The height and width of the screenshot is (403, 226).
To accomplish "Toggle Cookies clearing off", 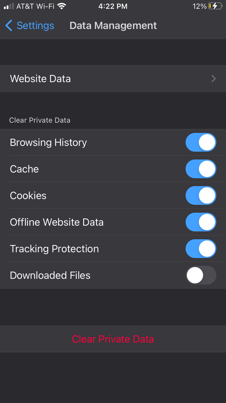I will pyautogui.click(x=201, y=195).
